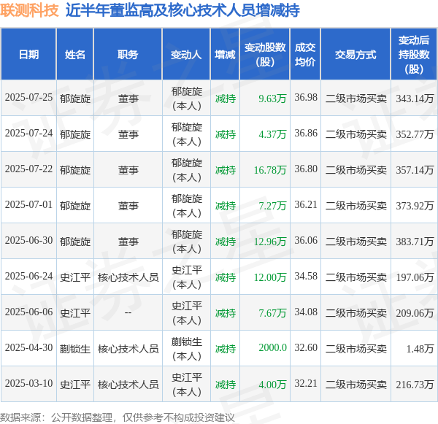This screenshot has height=424, width=438.
Task: Click the holdings value 357.14万
Action: [x=415, y=170]
